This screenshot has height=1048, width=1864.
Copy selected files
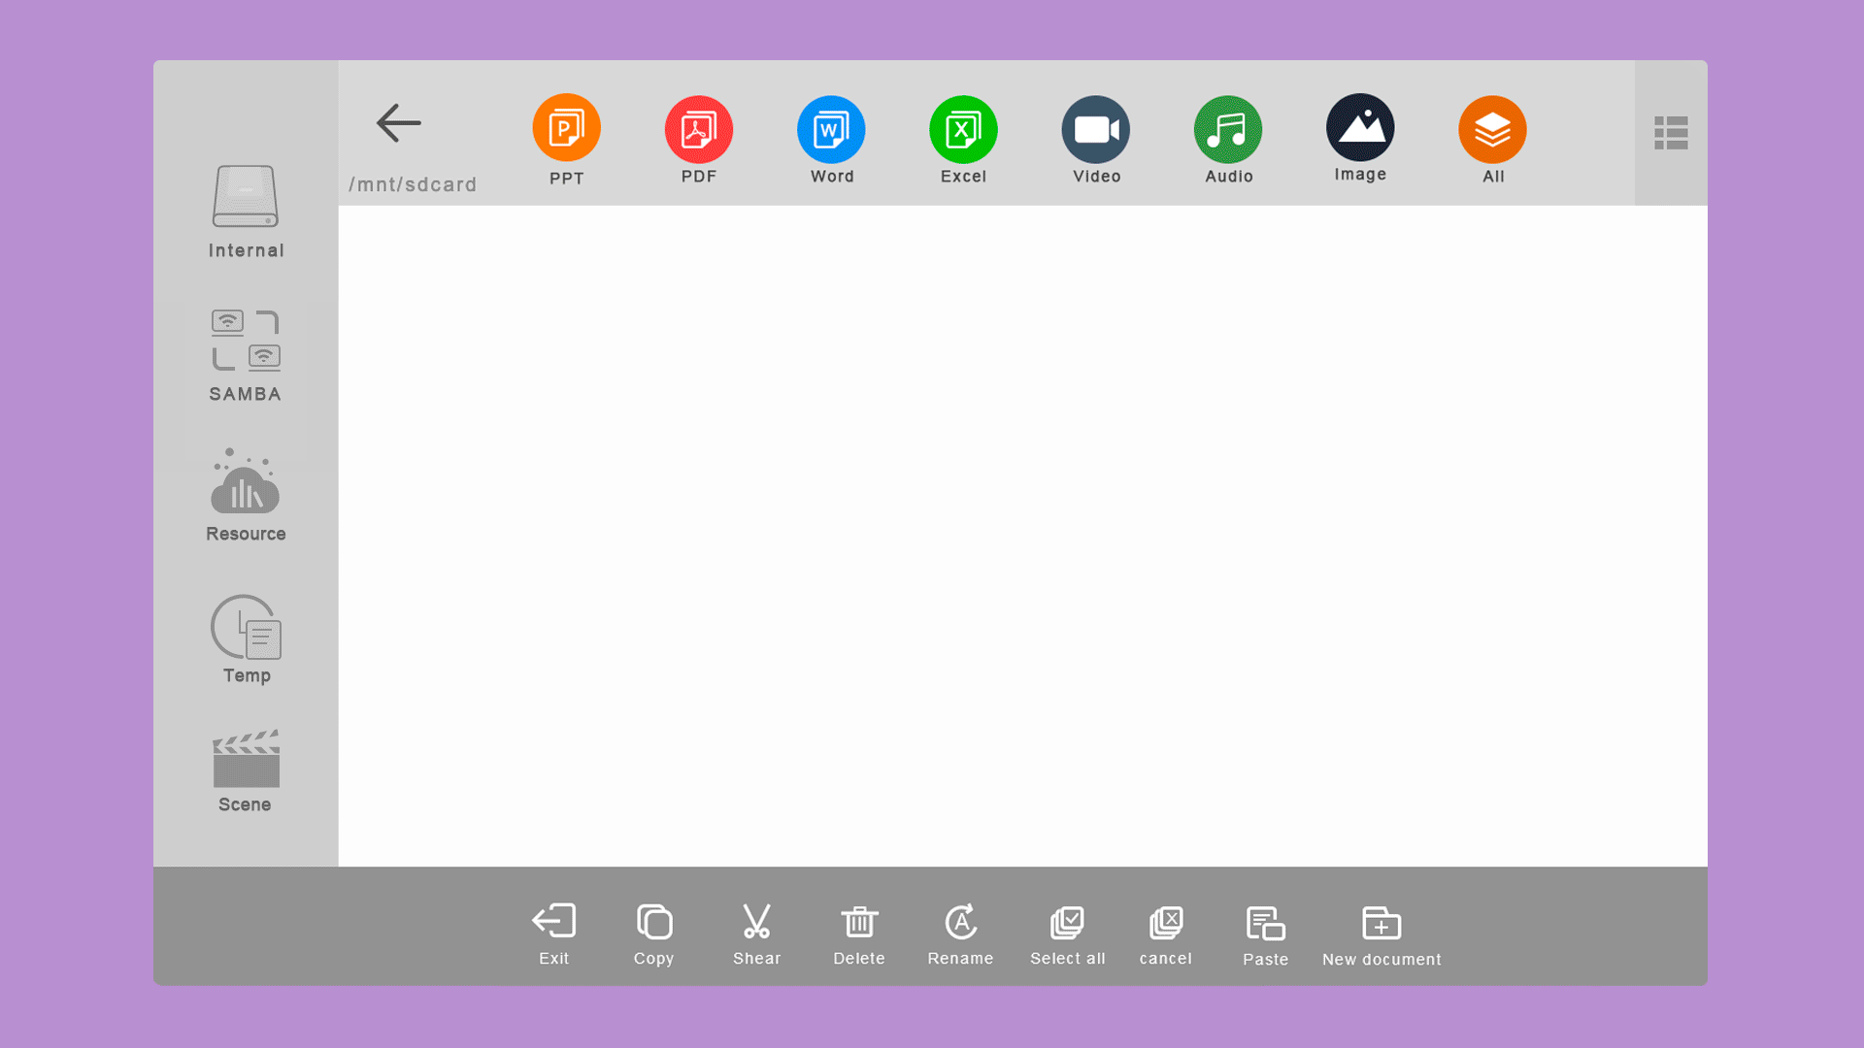[x=654, y=933]
